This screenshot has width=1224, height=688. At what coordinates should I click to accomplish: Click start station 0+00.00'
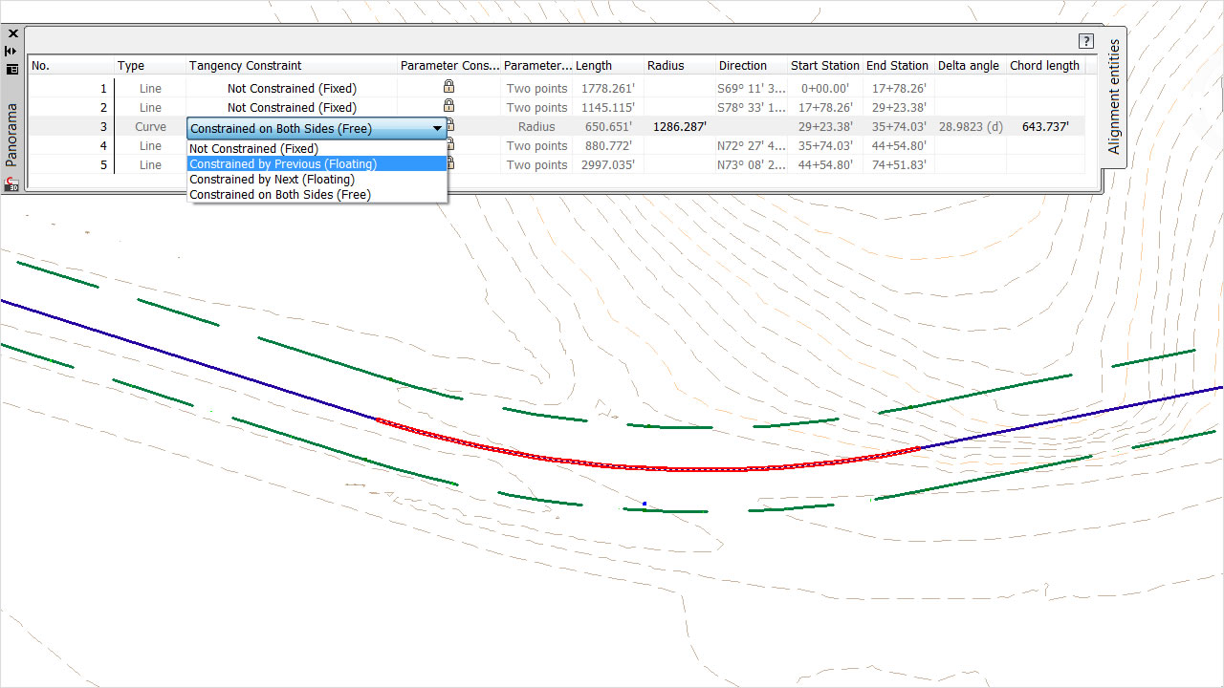coord(825,89)
